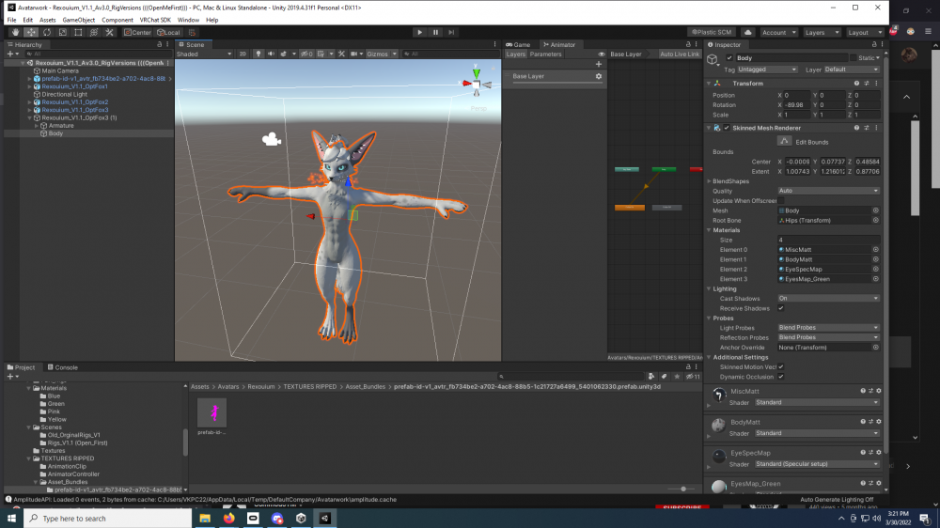Open Base Layer settings gear
Image resolution: width=940 pixels, height=528 pixels.
point(598,76)
